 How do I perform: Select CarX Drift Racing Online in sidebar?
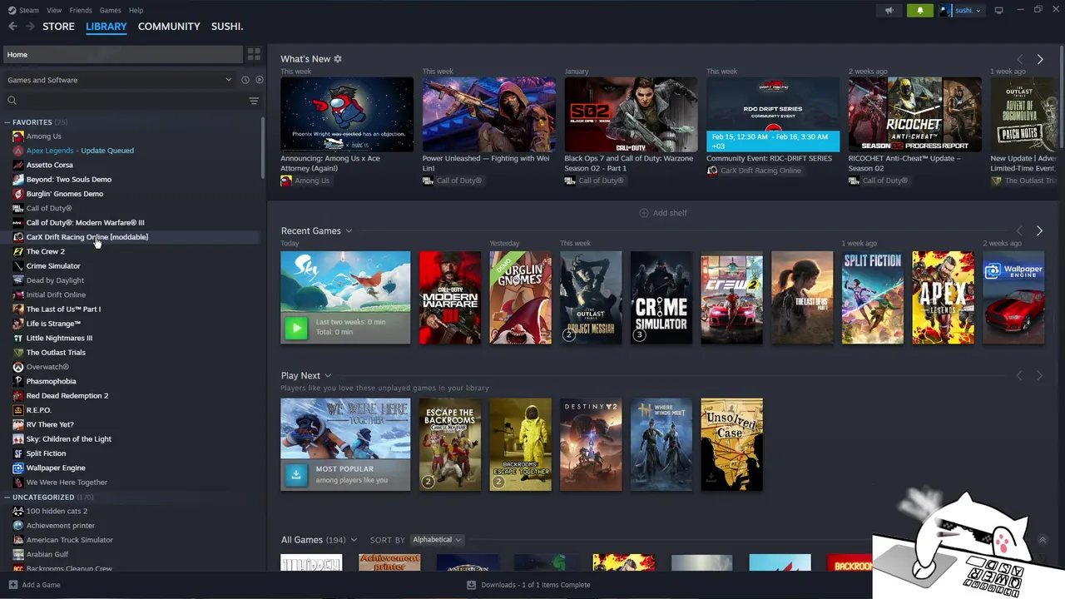point(87,237)
